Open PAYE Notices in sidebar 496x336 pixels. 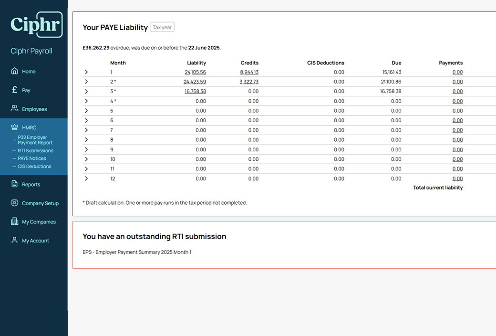point(32,158)
